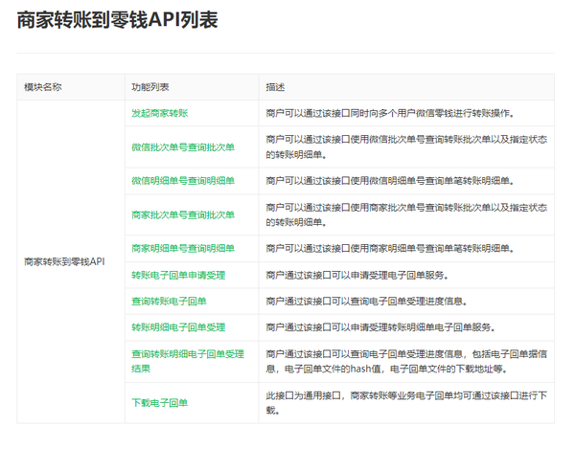
Task: Click the 商家明细单号查询明细单 link
Action: pos(183,249)
